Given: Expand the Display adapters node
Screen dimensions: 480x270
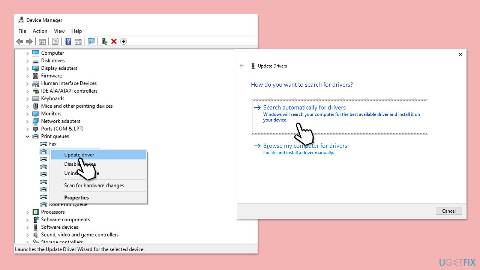Looking at the screenshot, I should point(27,68).
